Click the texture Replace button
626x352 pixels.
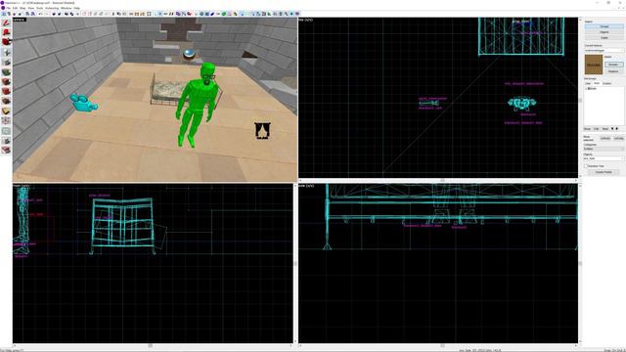click(x=613, y=71)
